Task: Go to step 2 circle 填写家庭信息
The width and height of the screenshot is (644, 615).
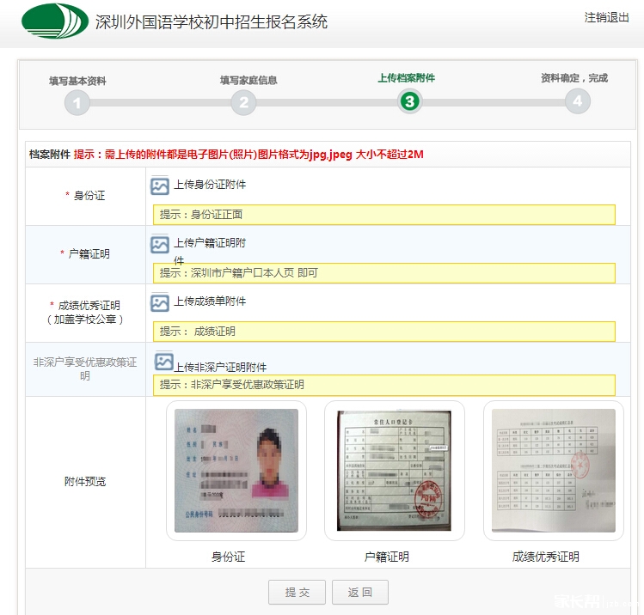Action: pos(243,102)
